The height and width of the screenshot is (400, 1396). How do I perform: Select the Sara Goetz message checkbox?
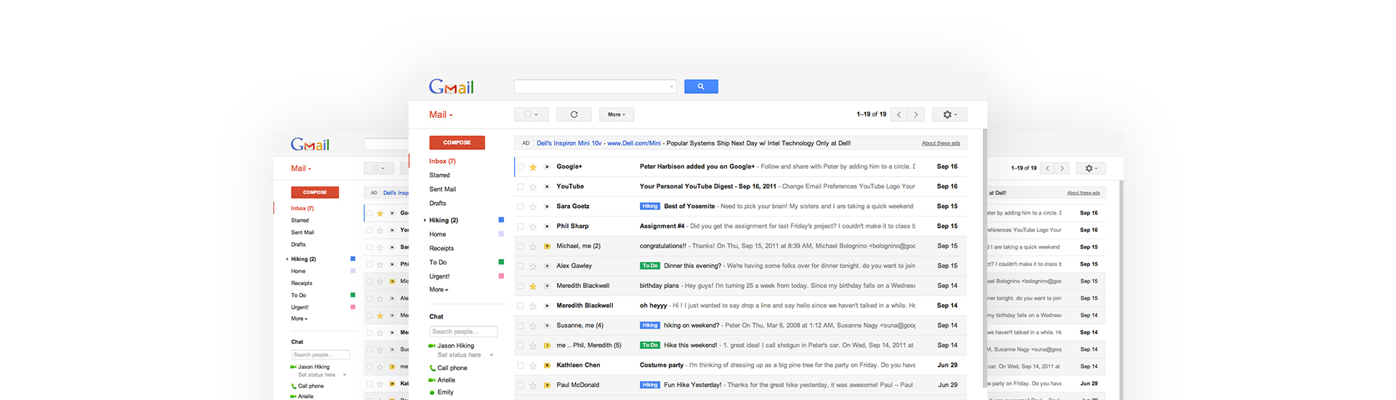coord(521,207)
